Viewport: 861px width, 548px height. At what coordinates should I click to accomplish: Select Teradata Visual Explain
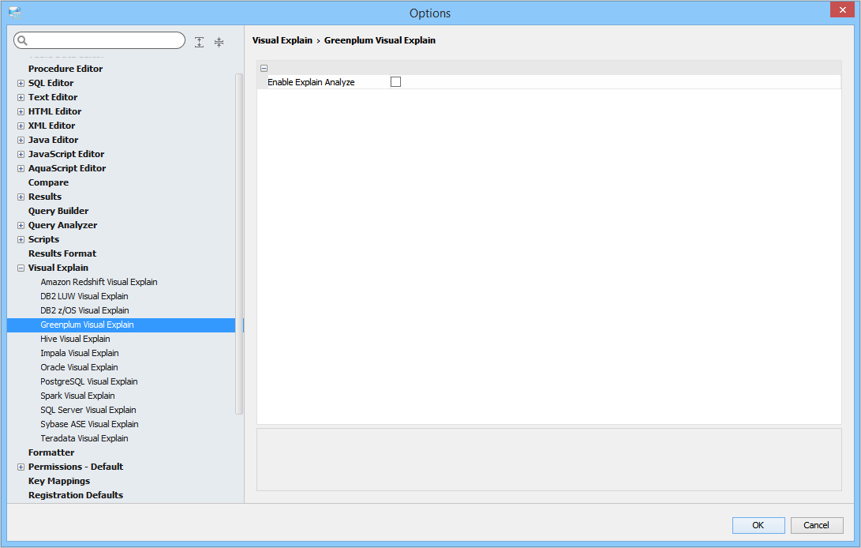[84, 438]
